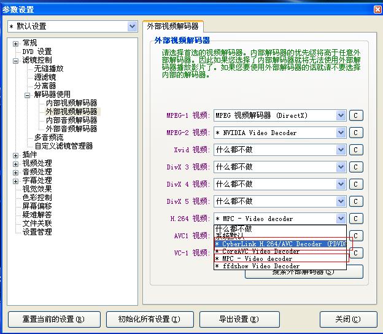The image size is (383, 334).
Task: Open the MPEG-2 视频 NVIDIA decoder dropdown
Action: (x=341, y=133)
